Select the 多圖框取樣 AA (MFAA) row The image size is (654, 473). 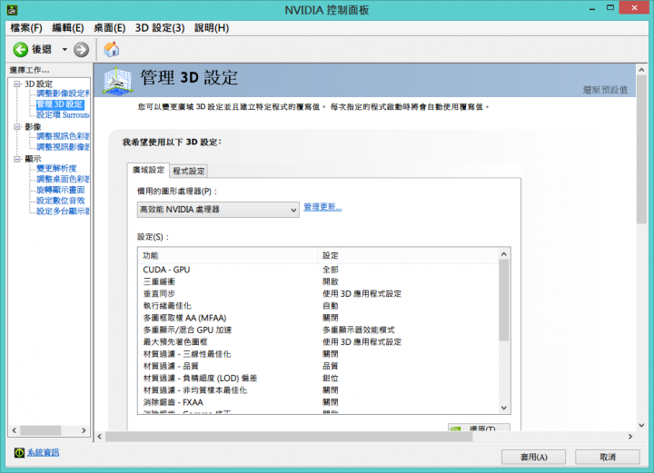pyautogui.click(x=318, y=318)
